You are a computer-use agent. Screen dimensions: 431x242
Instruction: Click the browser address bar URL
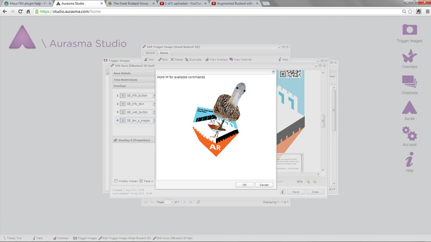click(x=70, y=12)
